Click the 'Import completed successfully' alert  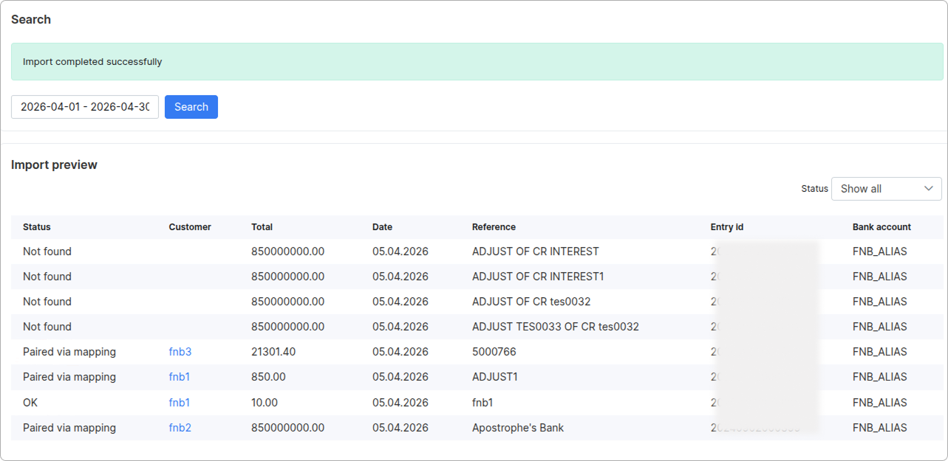[477, 62]
